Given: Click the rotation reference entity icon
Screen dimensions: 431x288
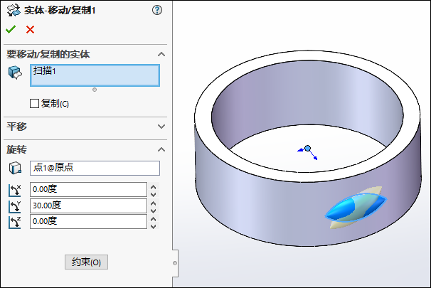Looking at the screenshot, I should pos(15,168).
